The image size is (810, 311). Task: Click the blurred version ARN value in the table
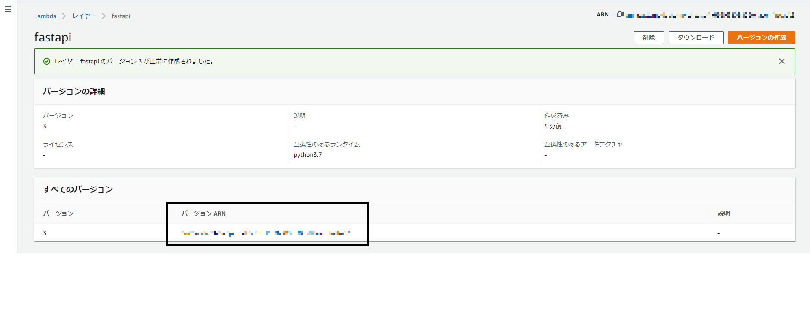[x=266, y=233]
